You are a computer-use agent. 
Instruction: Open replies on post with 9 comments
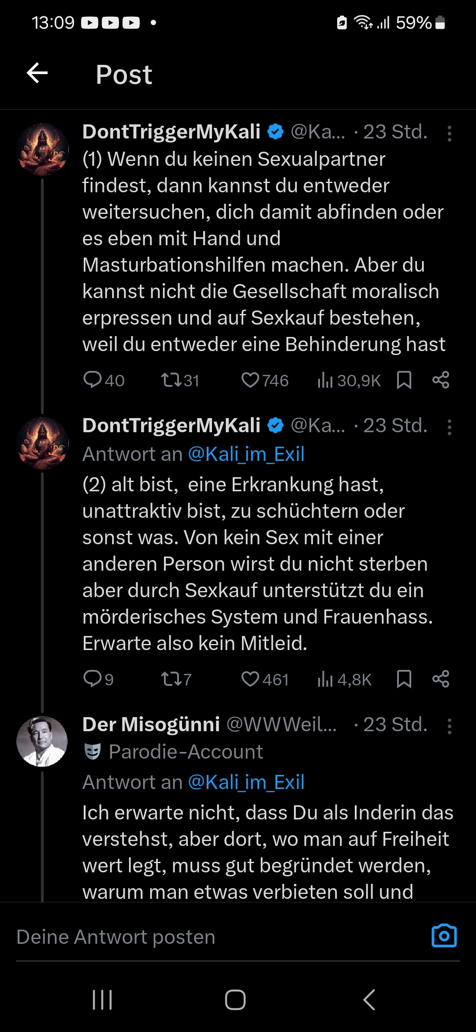93,679
